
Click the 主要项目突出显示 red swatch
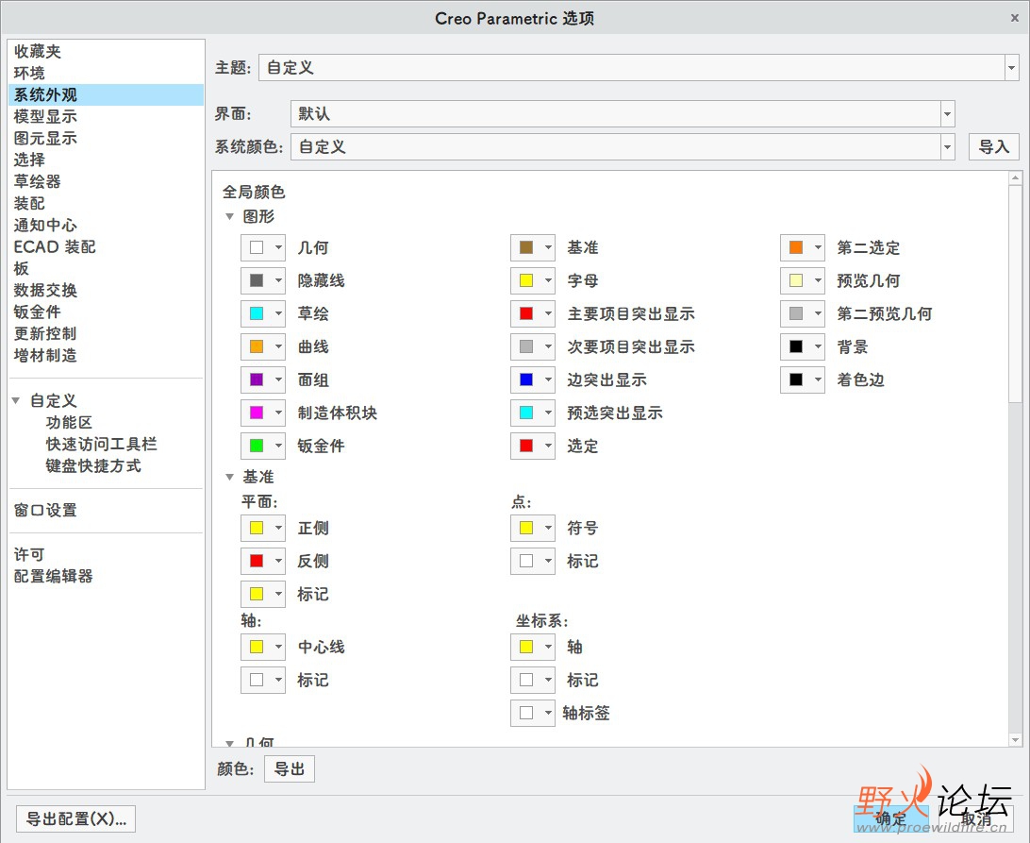526,313
